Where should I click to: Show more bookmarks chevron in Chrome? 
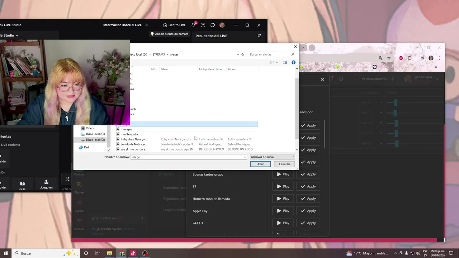pyautogui.click(x=436, y=67)
